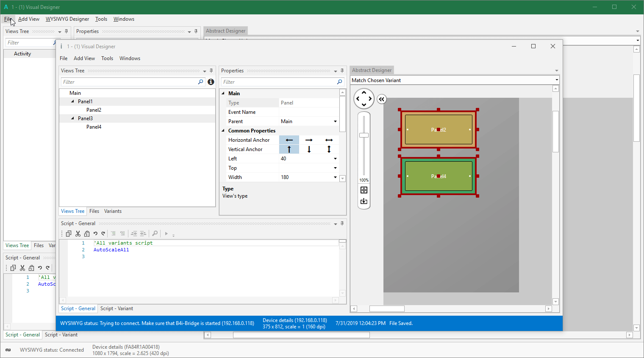This screenshot has width=644, height=358.
Task: Switch to Files tab in front window
Action: (94, 211)
